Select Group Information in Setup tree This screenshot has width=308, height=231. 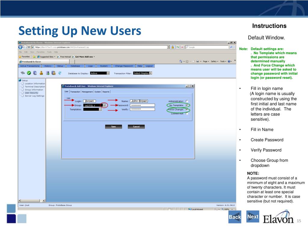[x=34, y=90]
